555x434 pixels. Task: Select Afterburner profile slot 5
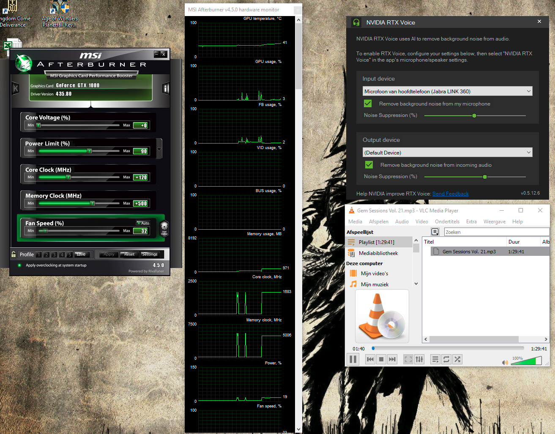(70, 255)
